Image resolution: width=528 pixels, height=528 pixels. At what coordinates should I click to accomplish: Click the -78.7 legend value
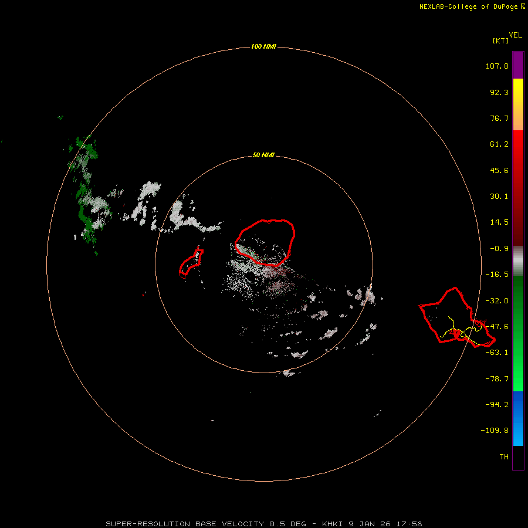497,379
